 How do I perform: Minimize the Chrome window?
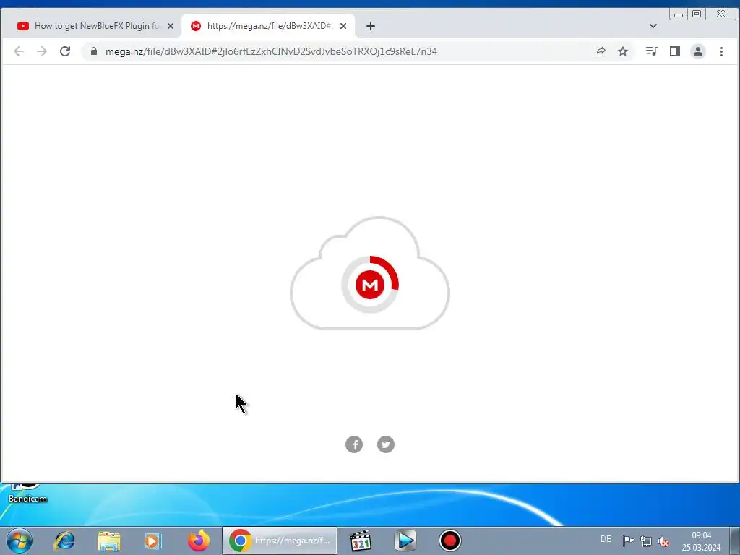pos(679,14)
